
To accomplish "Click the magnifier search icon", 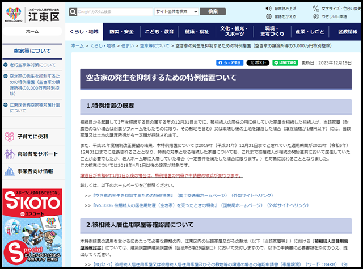I will tap(73, 12).
